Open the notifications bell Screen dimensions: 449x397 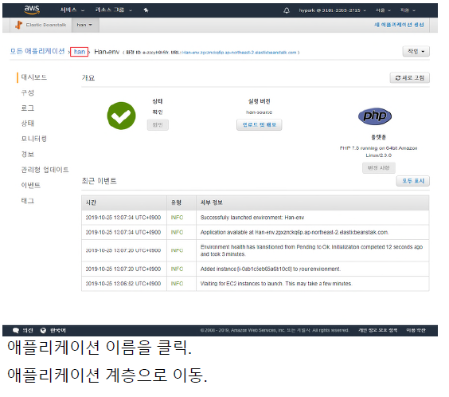pos(287,10)
